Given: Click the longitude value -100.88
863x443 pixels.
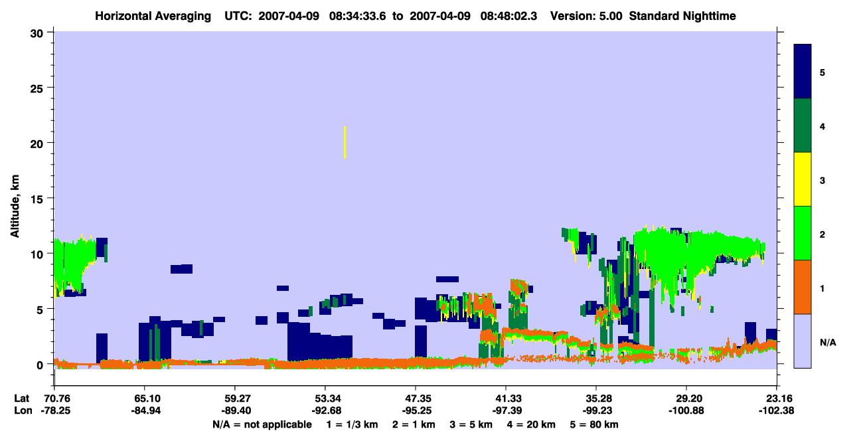Looking at the screenshot, I should (x=686, y=410).
